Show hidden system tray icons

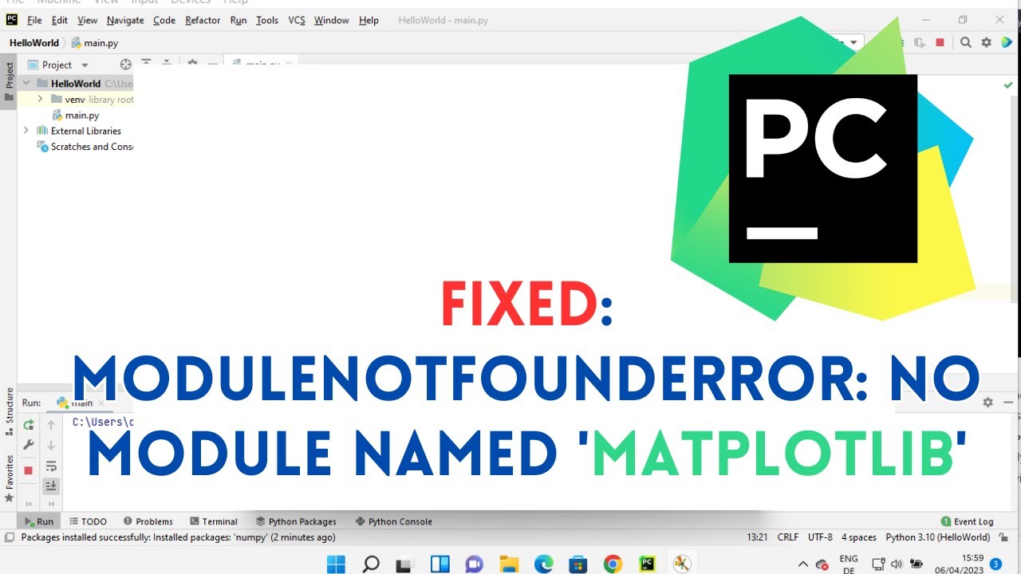click(803, 564)
